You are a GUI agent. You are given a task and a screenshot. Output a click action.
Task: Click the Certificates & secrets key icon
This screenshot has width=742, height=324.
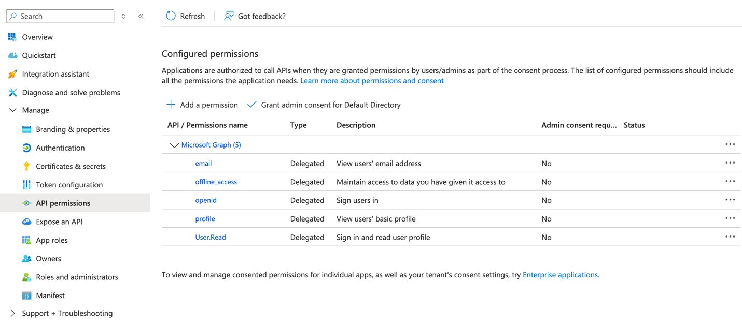26,166
